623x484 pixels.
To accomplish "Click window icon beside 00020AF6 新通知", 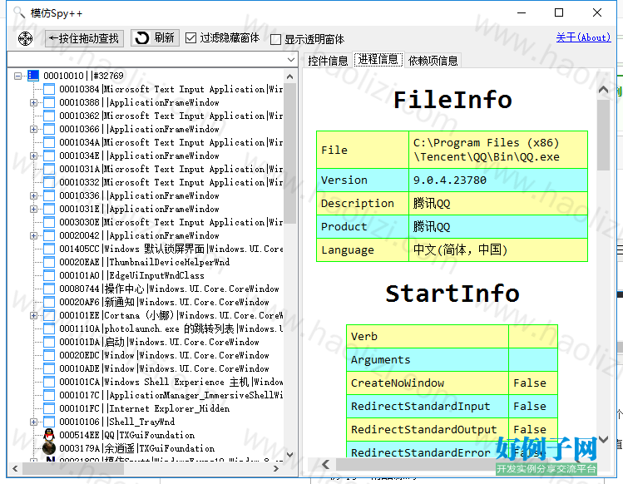I will [49, 302].
